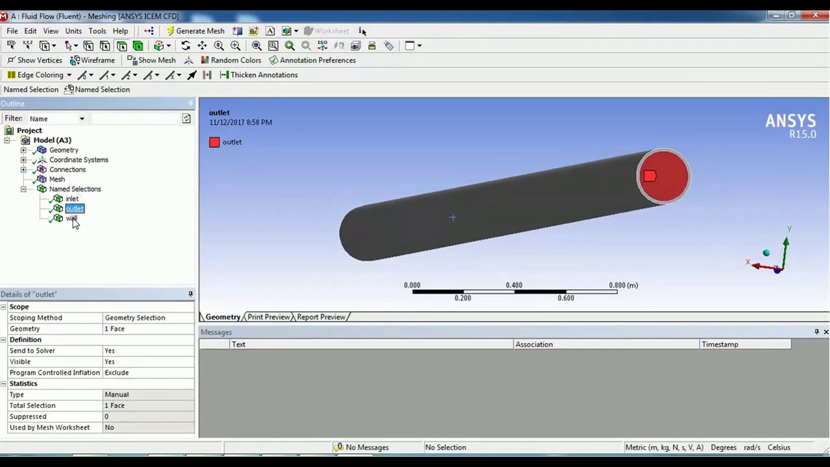
Task: Open the Tools menu
Action: [x=97, y=30]
